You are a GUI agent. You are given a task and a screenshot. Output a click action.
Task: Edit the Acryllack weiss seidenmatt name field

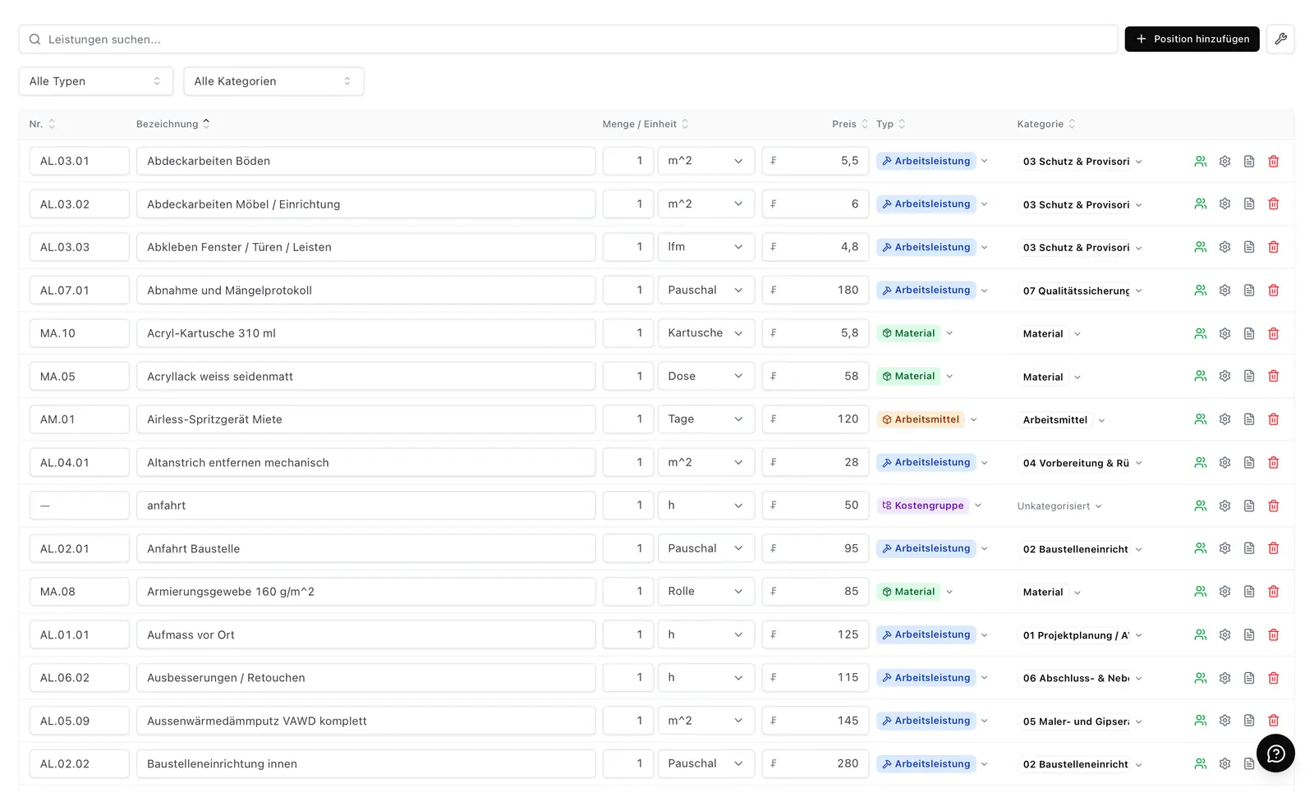tap(365, 377)
